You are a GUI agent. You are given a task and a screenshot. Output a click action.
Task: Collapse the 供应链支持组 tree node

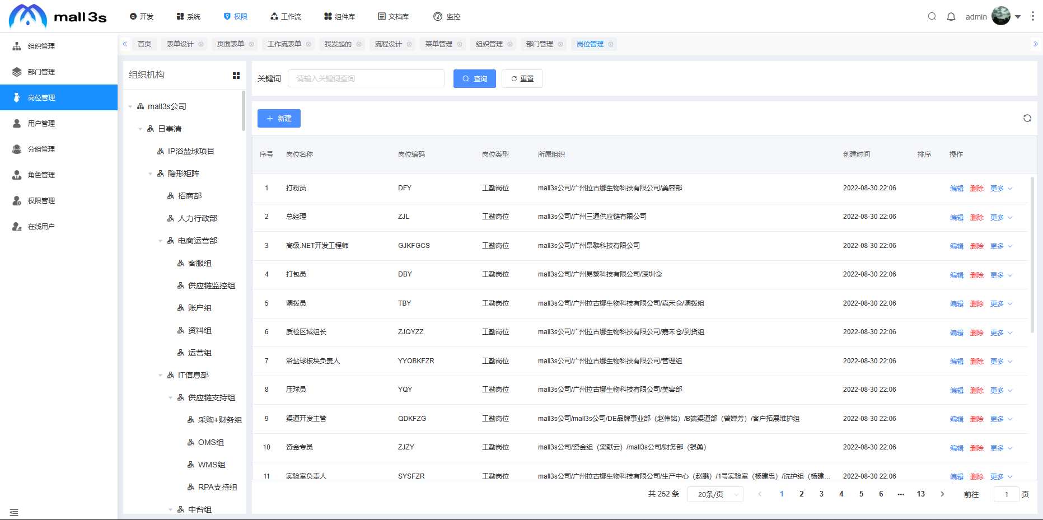tap(171, 397)
